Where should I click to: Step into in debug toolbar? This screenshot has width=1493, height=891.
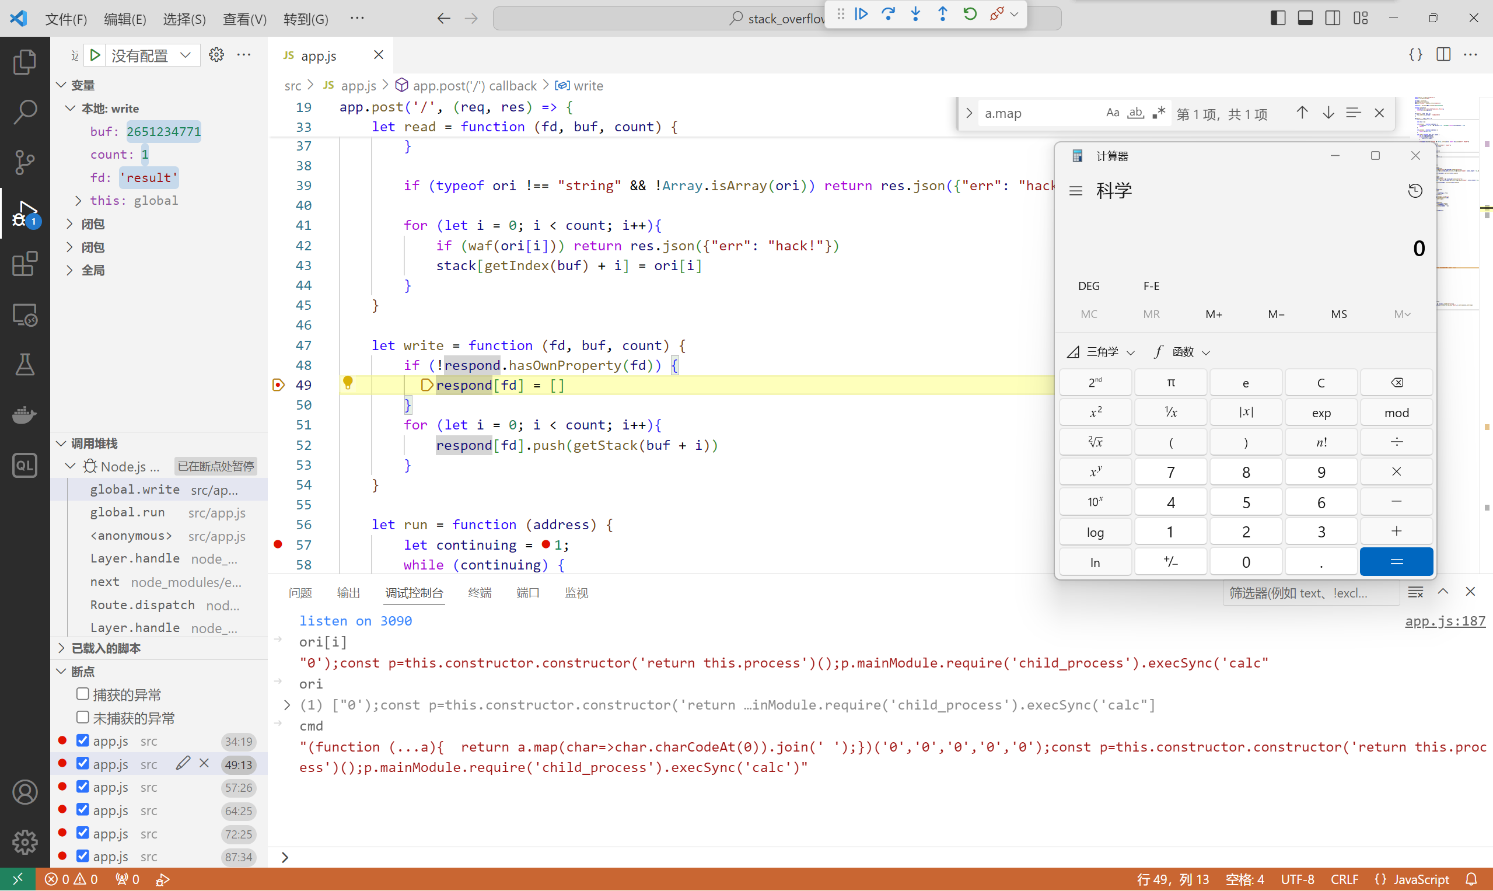915,14
